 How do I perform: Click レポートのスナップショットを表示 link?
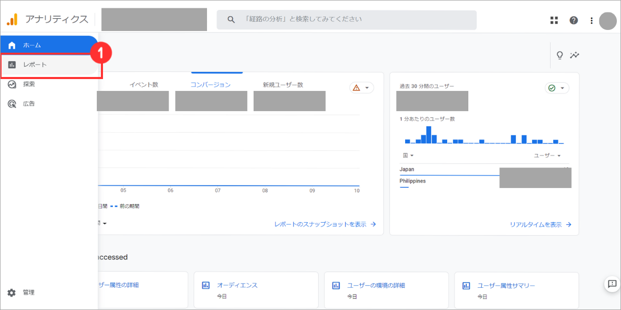325,224
